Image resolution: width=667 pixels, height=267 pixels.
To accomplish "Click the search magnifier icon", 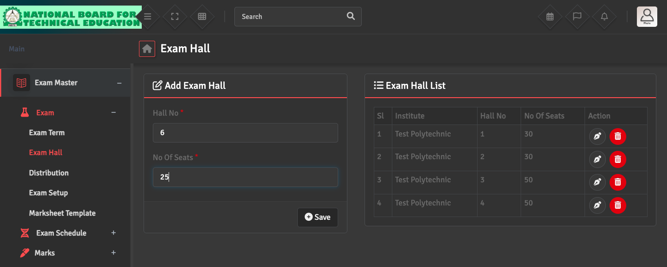I will 351,17.
